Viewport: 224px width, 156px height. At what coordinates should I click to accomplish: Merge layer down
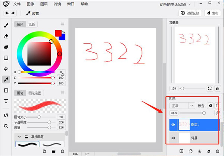[x=200, y=151]
